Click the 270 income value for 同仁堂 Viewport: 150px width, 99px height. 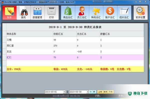[x=55, y=46]
